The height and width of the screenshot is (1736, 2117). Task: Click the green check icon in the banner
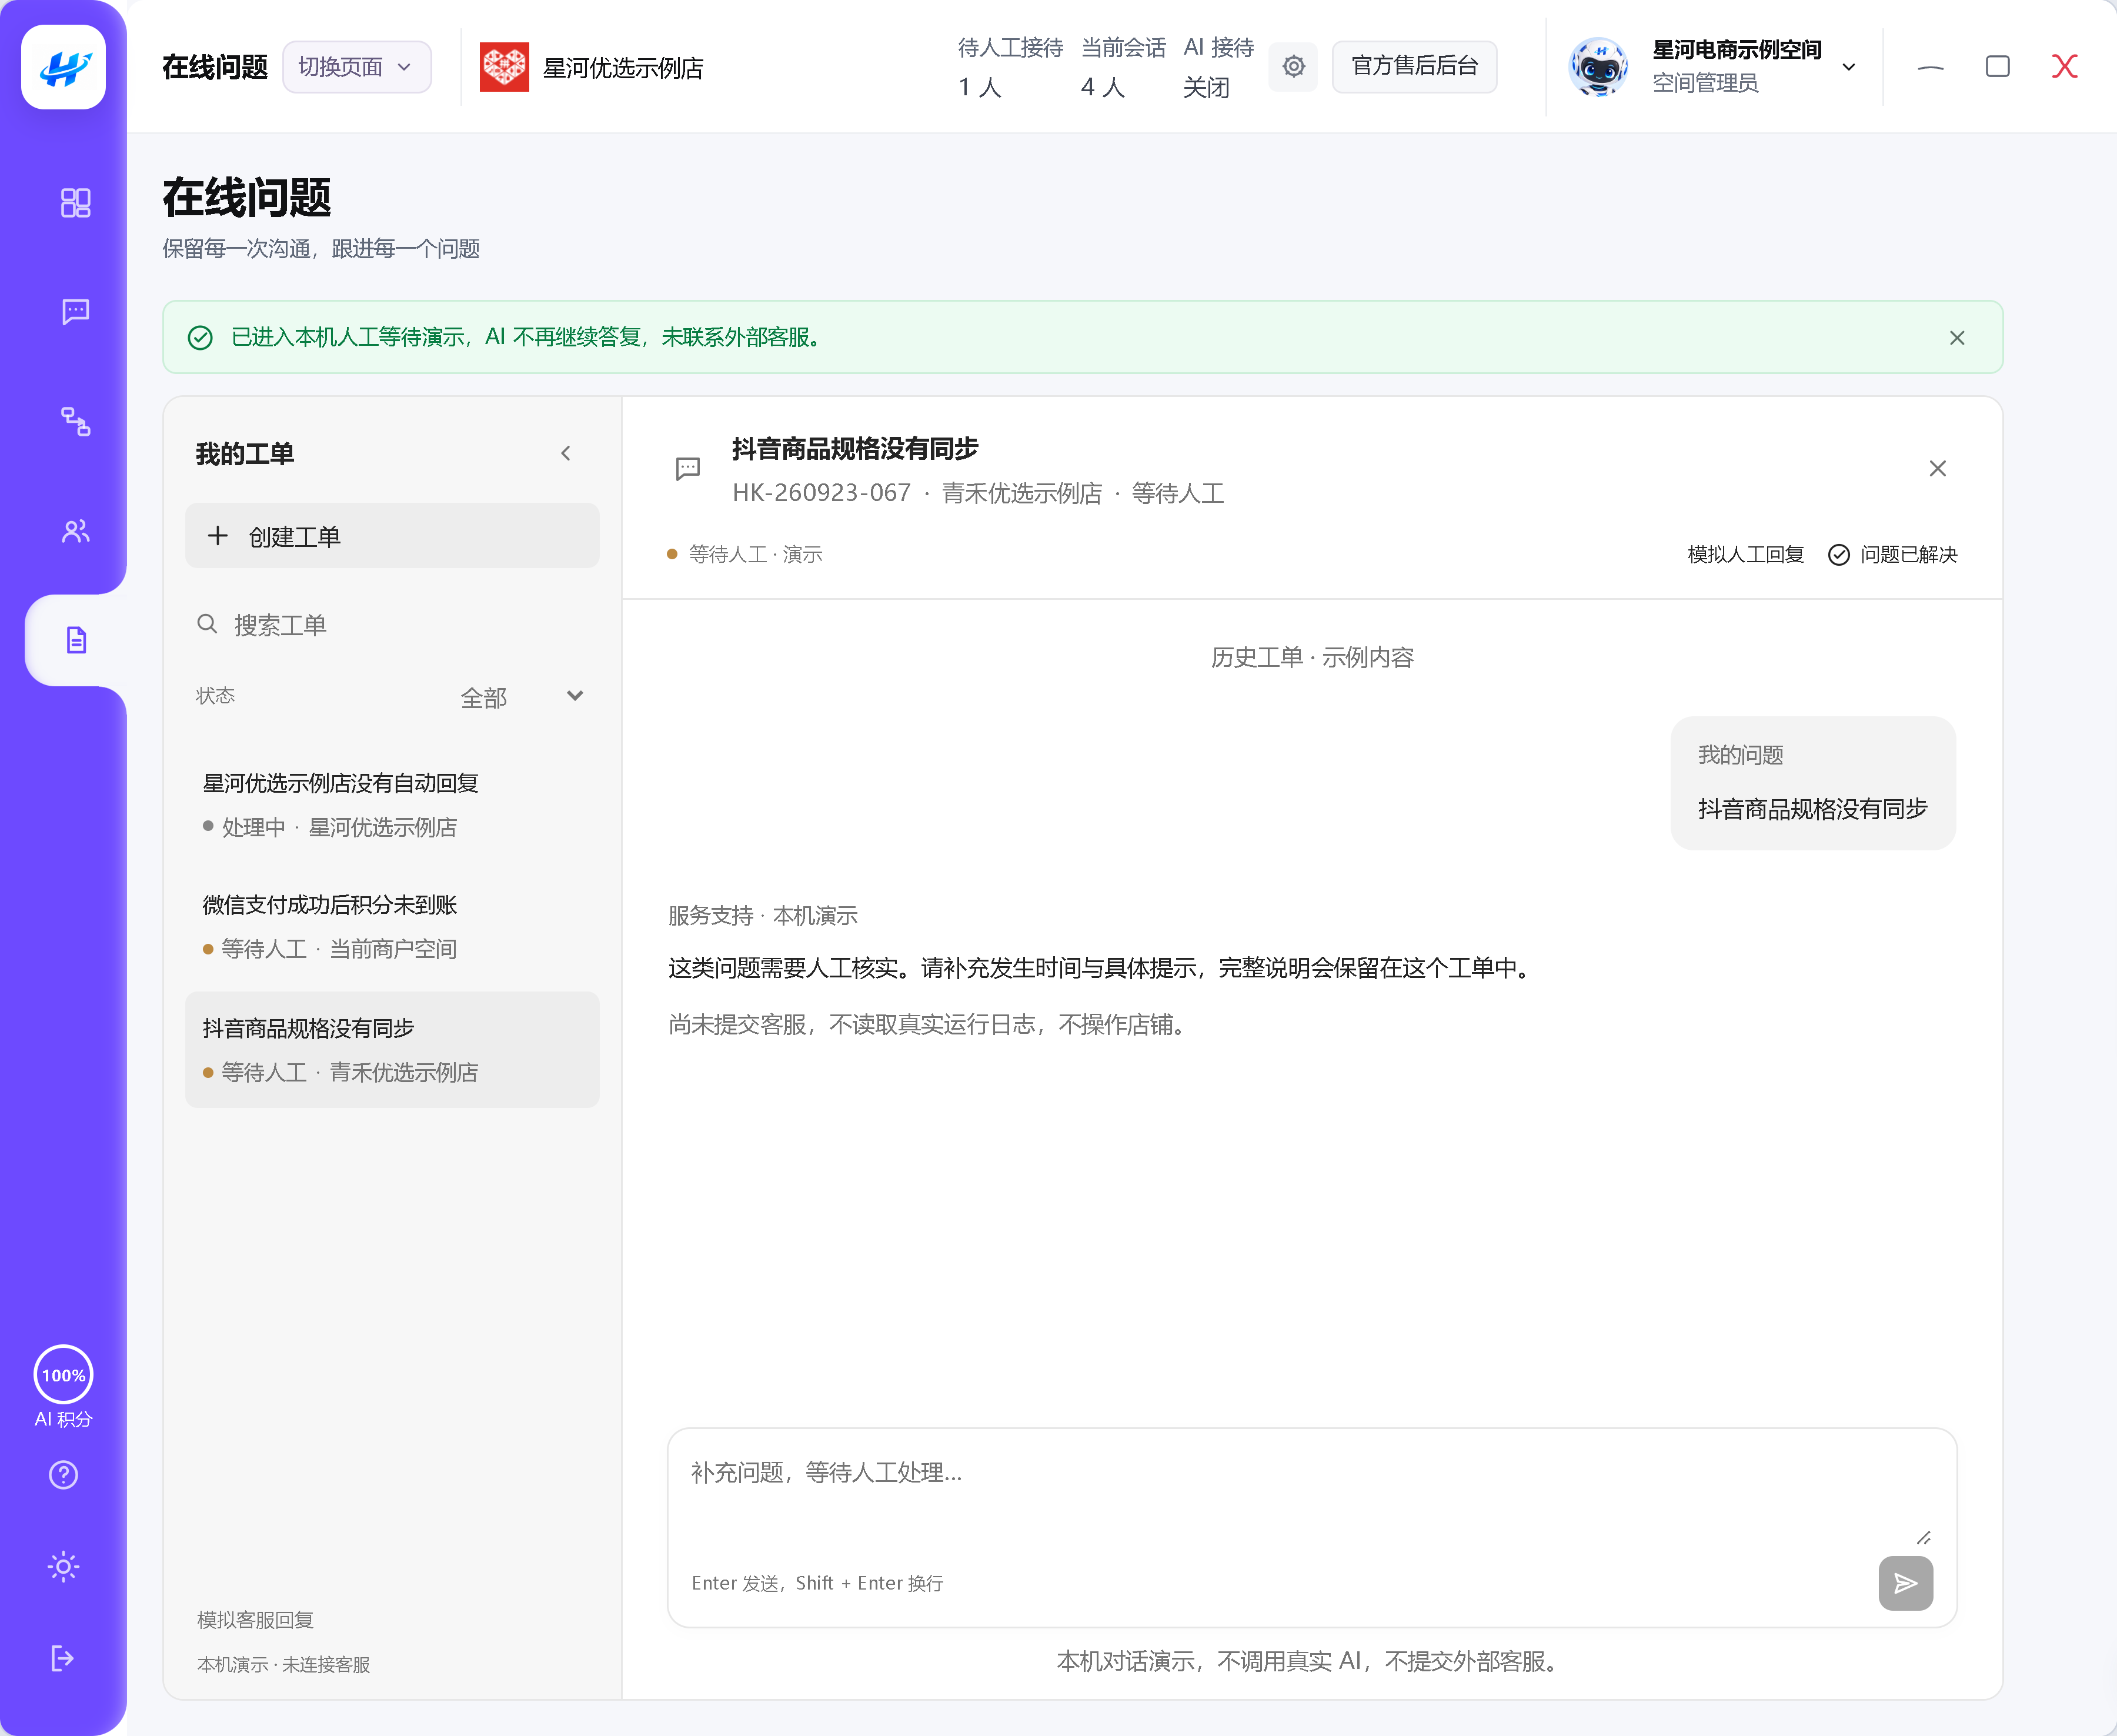(x=200, y=338)
